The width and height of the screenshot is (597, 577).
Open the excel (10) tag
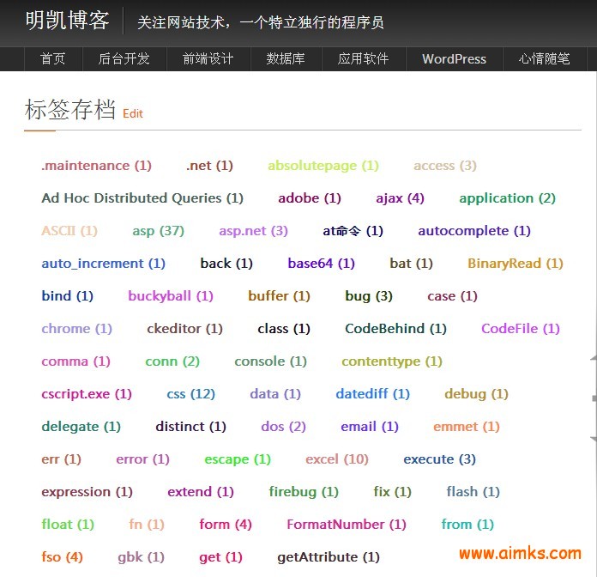coord(337,459)
